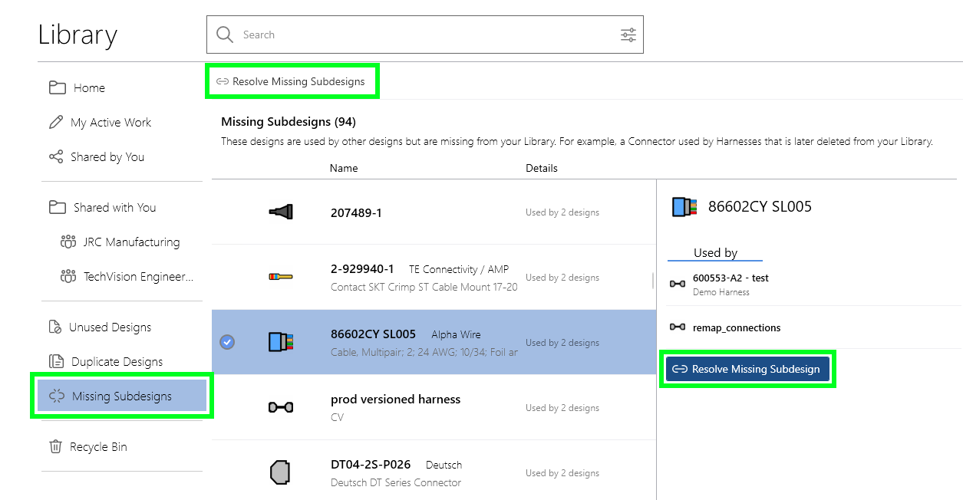Click cable icon in detail panel header
The image size is (963, 500).
tap(684, 206)
